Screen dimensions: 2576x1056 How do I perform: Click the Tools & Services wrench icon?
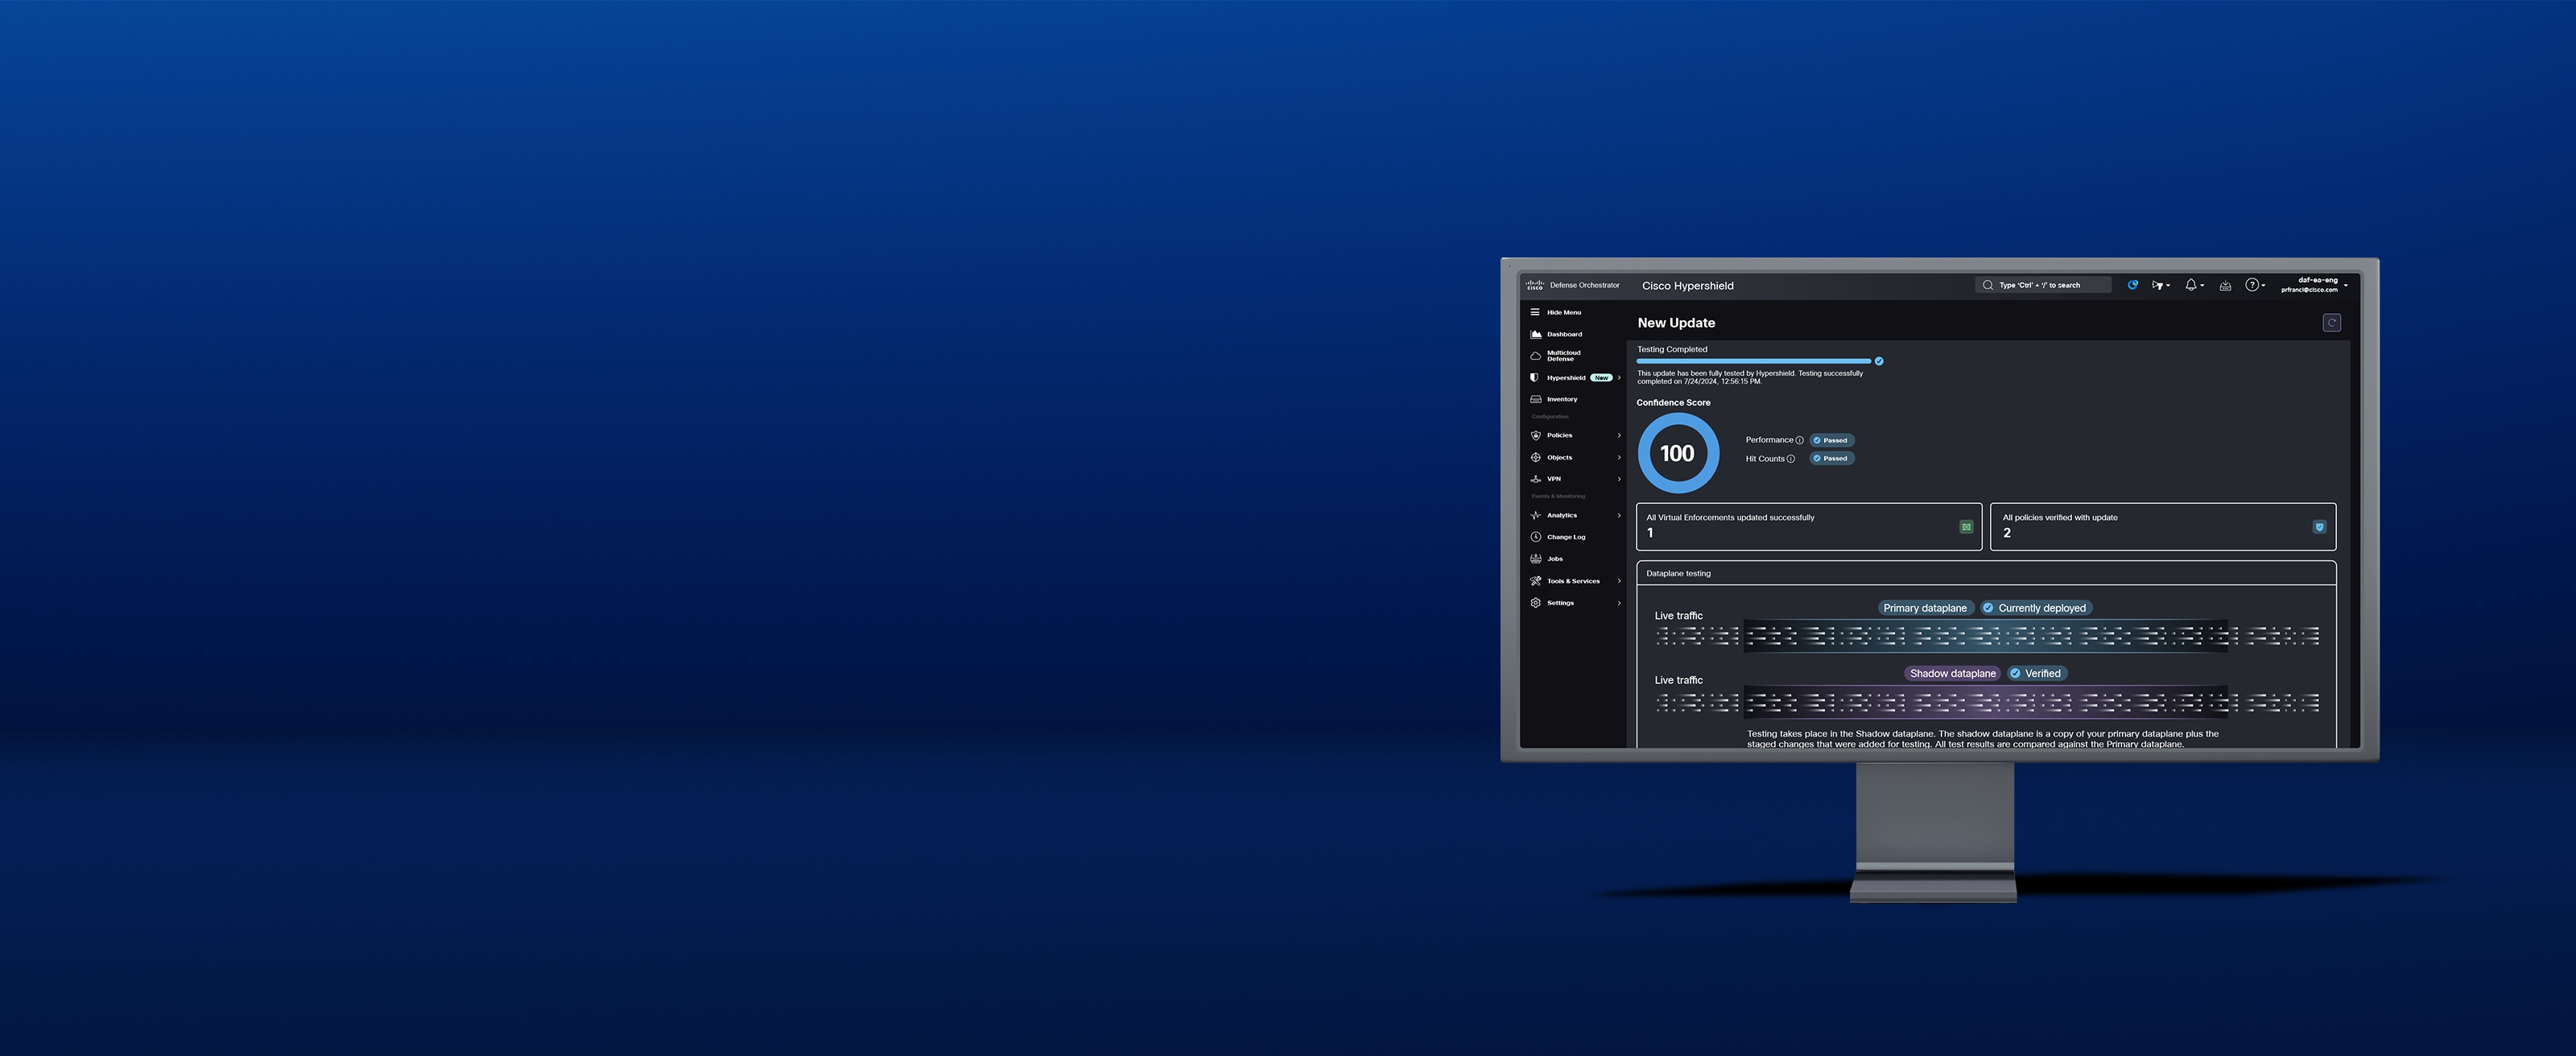[x=1536, y=581]
